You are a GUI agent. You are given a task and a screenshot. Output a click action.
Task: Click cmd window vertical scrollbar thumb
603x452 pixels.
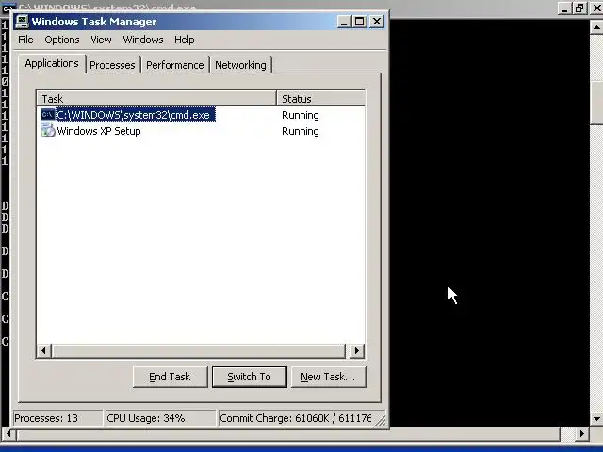[596, 103]
